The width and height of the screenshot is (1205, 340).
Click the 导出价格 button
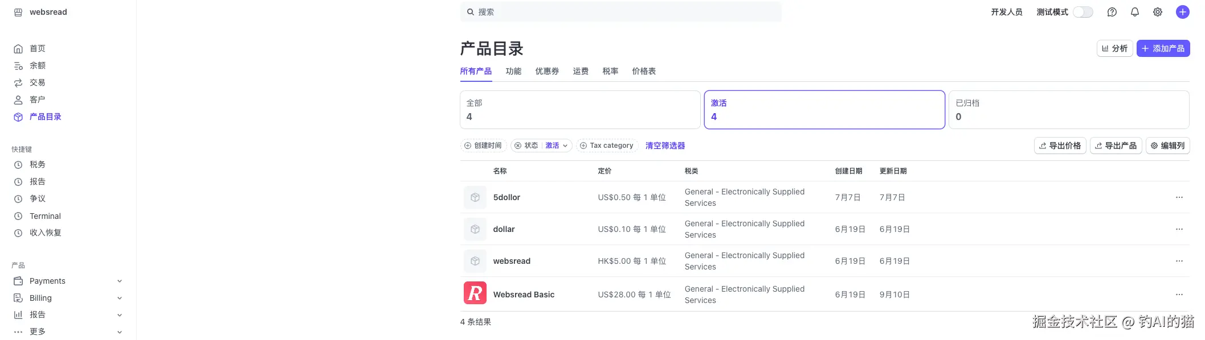[1060, 146]
